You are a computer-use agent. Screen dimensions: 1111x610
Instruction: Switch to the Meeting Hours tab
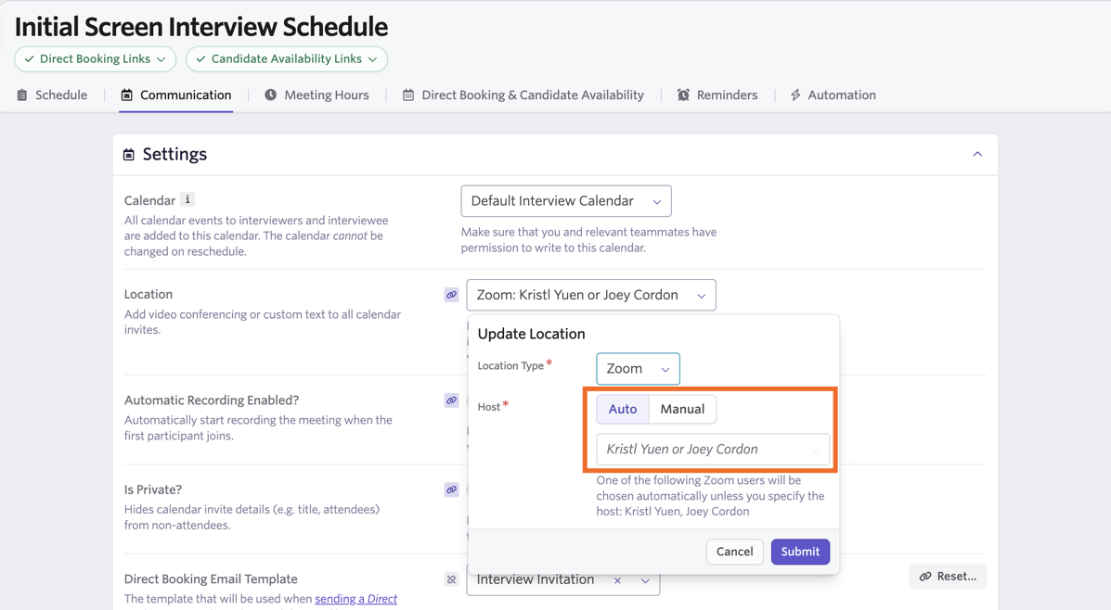(317, 95)
